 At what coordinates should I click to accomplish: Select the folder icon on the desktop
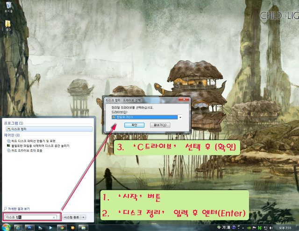pos(8,26)
